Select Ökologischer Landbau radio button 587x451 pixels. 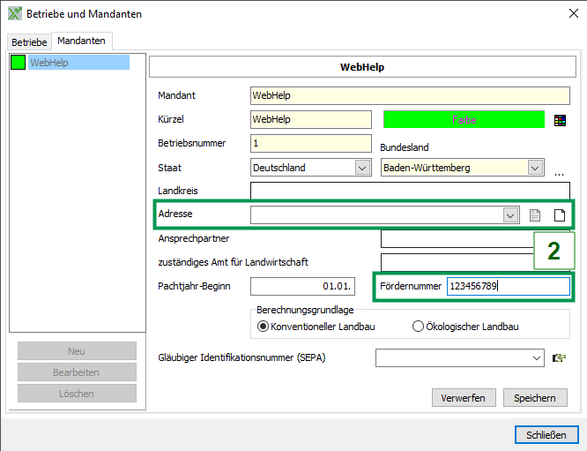coord(419,327)
